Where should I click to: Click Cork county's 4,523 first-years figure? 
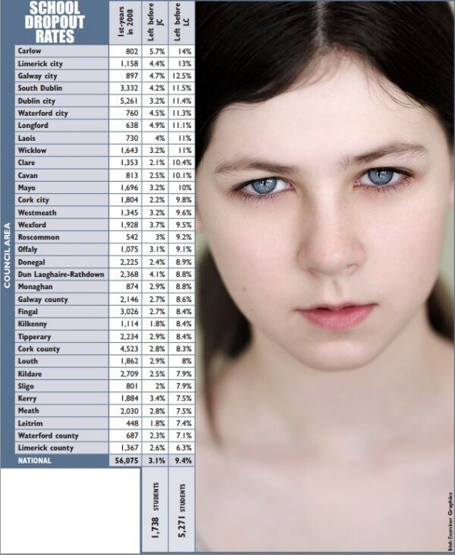click(125, 349)
